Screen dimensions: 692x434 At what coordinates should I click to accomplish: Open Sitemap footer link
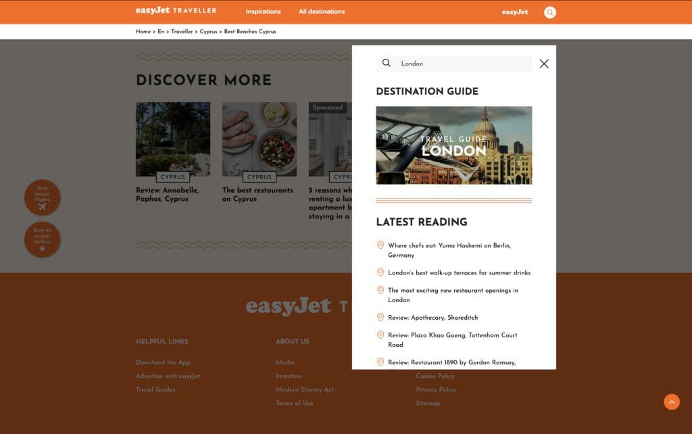click(428, 404)
